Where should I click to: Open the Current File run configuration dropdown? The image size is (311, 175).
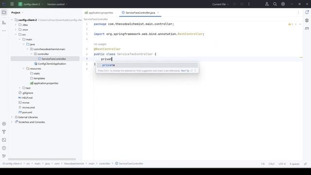pyautogui.click(x=220, y=4)
